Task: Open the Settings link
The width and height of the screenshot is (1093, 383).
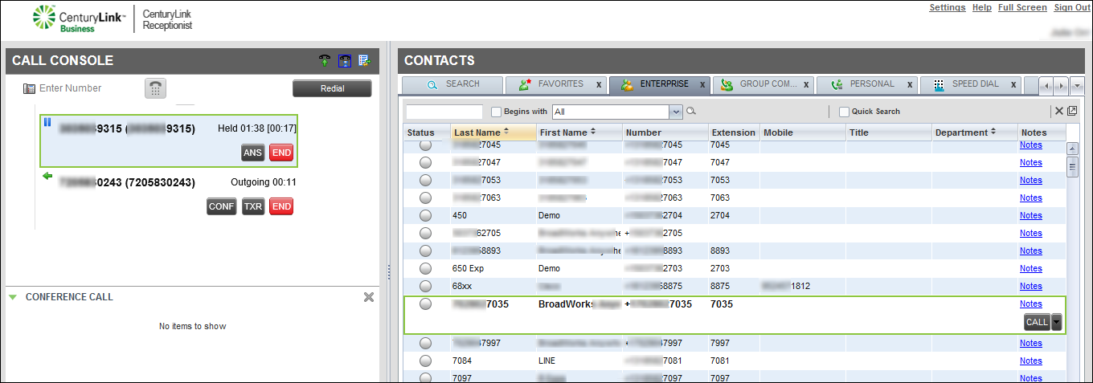Action: click(x=948, y=7)
